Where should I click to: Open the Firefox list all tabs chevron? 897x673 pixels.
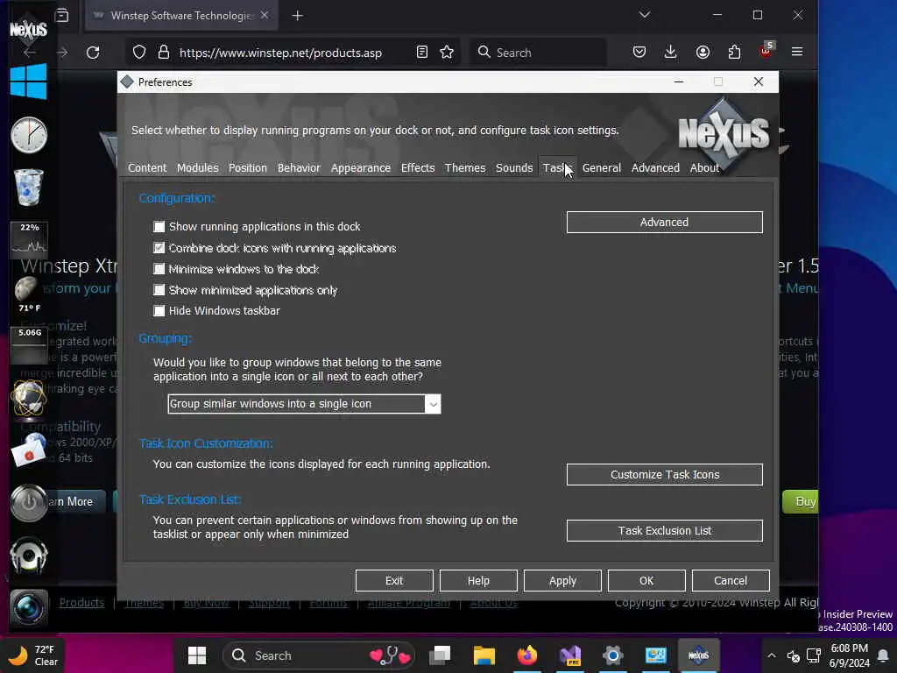pos(645,15)
